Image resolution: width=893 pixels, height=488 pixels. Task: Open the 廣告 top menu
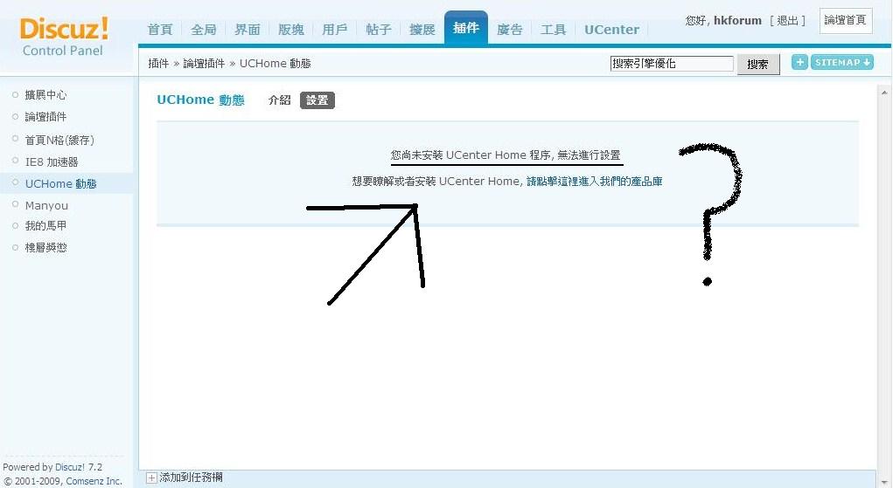coord(509,29)
